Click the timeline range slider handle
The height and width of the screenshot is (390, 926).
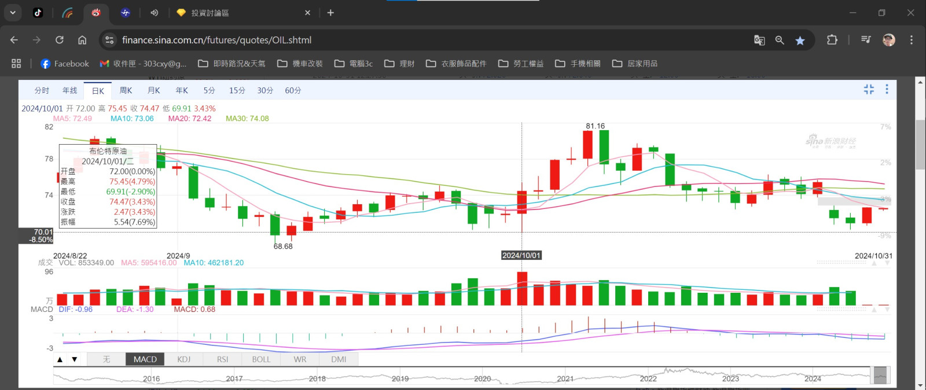pos(880,376)
